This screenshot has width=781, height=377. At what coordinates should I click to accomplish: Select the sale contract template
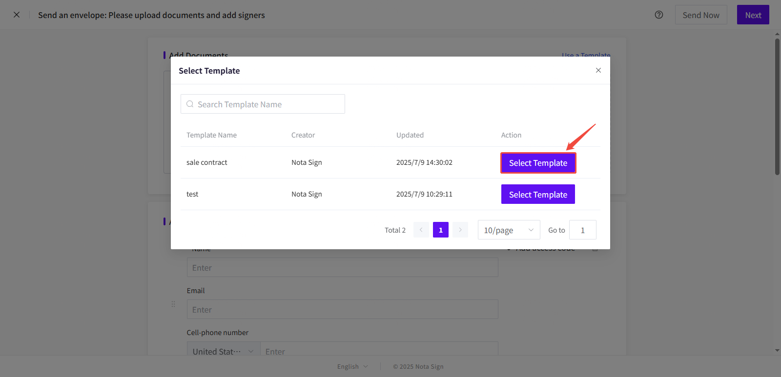coord(538,163)
